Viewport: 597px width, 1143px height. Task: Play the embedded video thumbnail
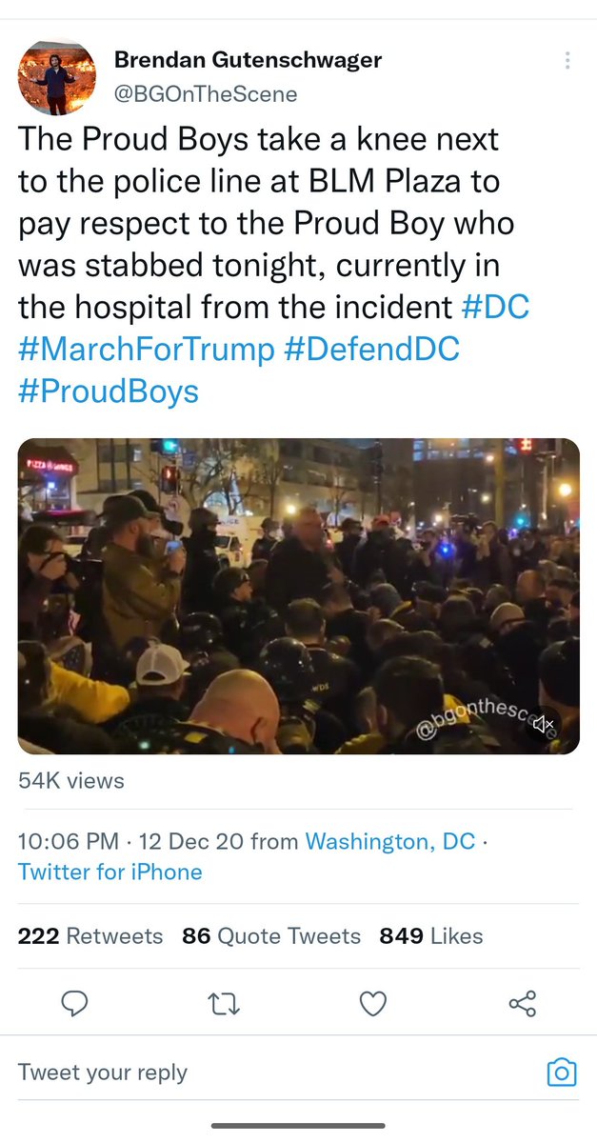(299, 596)
